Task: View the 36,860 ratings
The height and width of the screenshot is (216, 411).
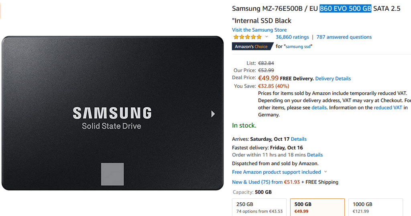Action: pyautogui.click(x=292, y=37)
